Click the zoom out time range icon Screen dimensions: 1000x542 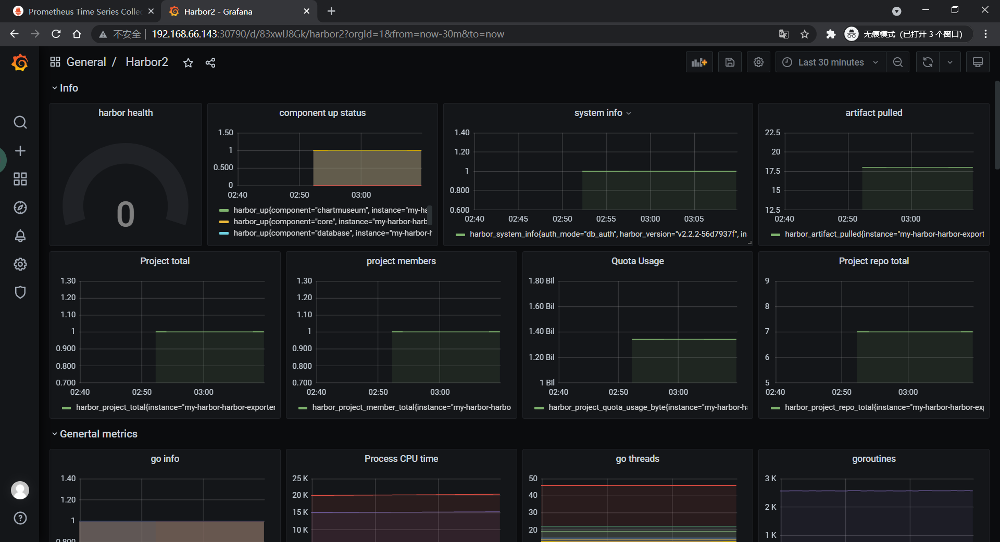[897, 62]
